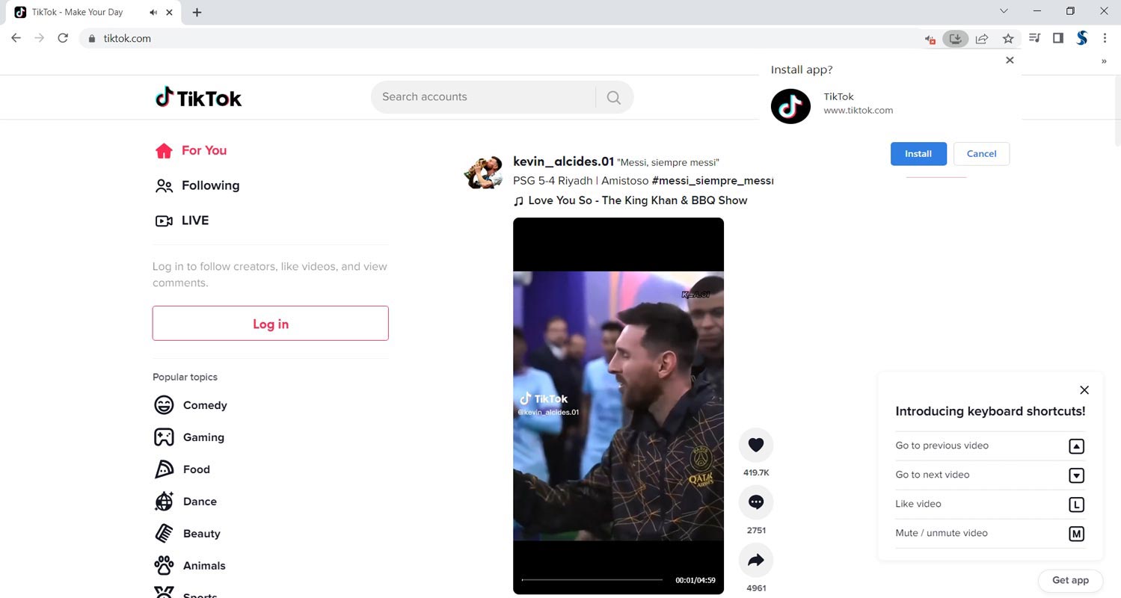Click the L key icon for Like video
Image resolution: width=1121 pixels, height=598 pixels.
pyautogui.click(x=1076, y=505)
